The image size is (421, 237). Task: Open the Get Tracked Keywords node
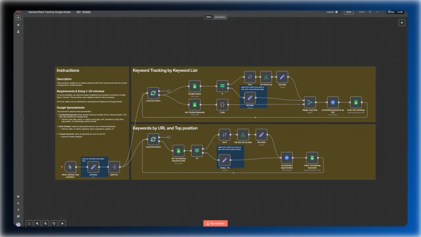tap(195, 105)
